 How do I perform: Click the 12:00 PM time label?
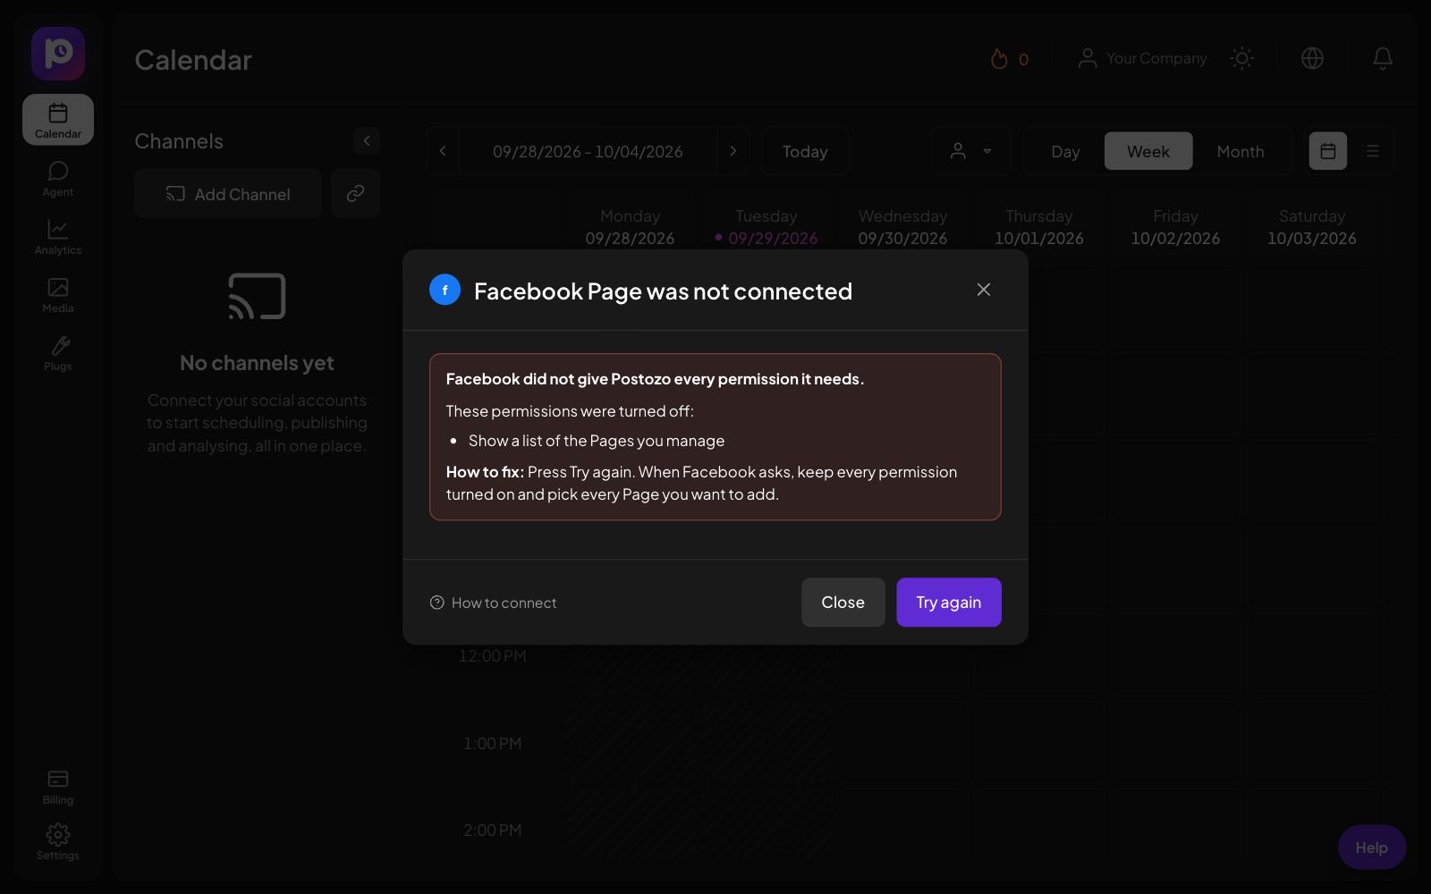[x=492, y=655]
